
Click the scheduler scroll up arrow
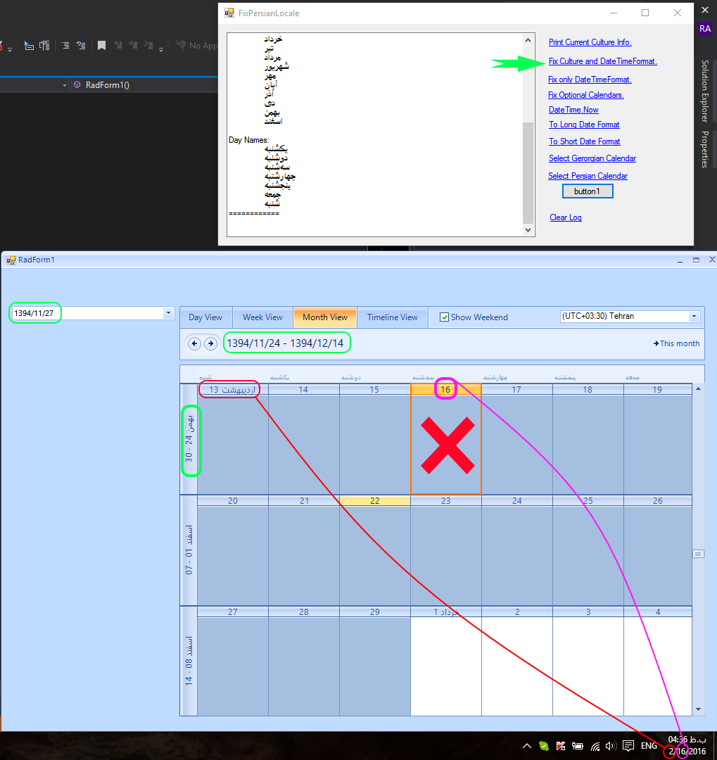(698, 388)
